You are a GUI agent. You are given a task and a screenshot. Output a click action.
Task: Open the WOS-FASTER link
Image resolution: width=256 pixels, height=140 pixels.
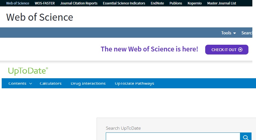(45, 3)
